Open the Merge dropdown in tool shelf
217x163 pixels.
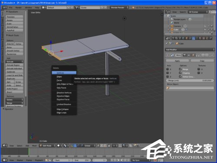tap(14, 103)
